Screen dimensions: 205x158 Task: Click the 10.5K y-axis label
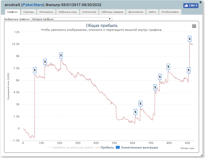pos(16,44)
